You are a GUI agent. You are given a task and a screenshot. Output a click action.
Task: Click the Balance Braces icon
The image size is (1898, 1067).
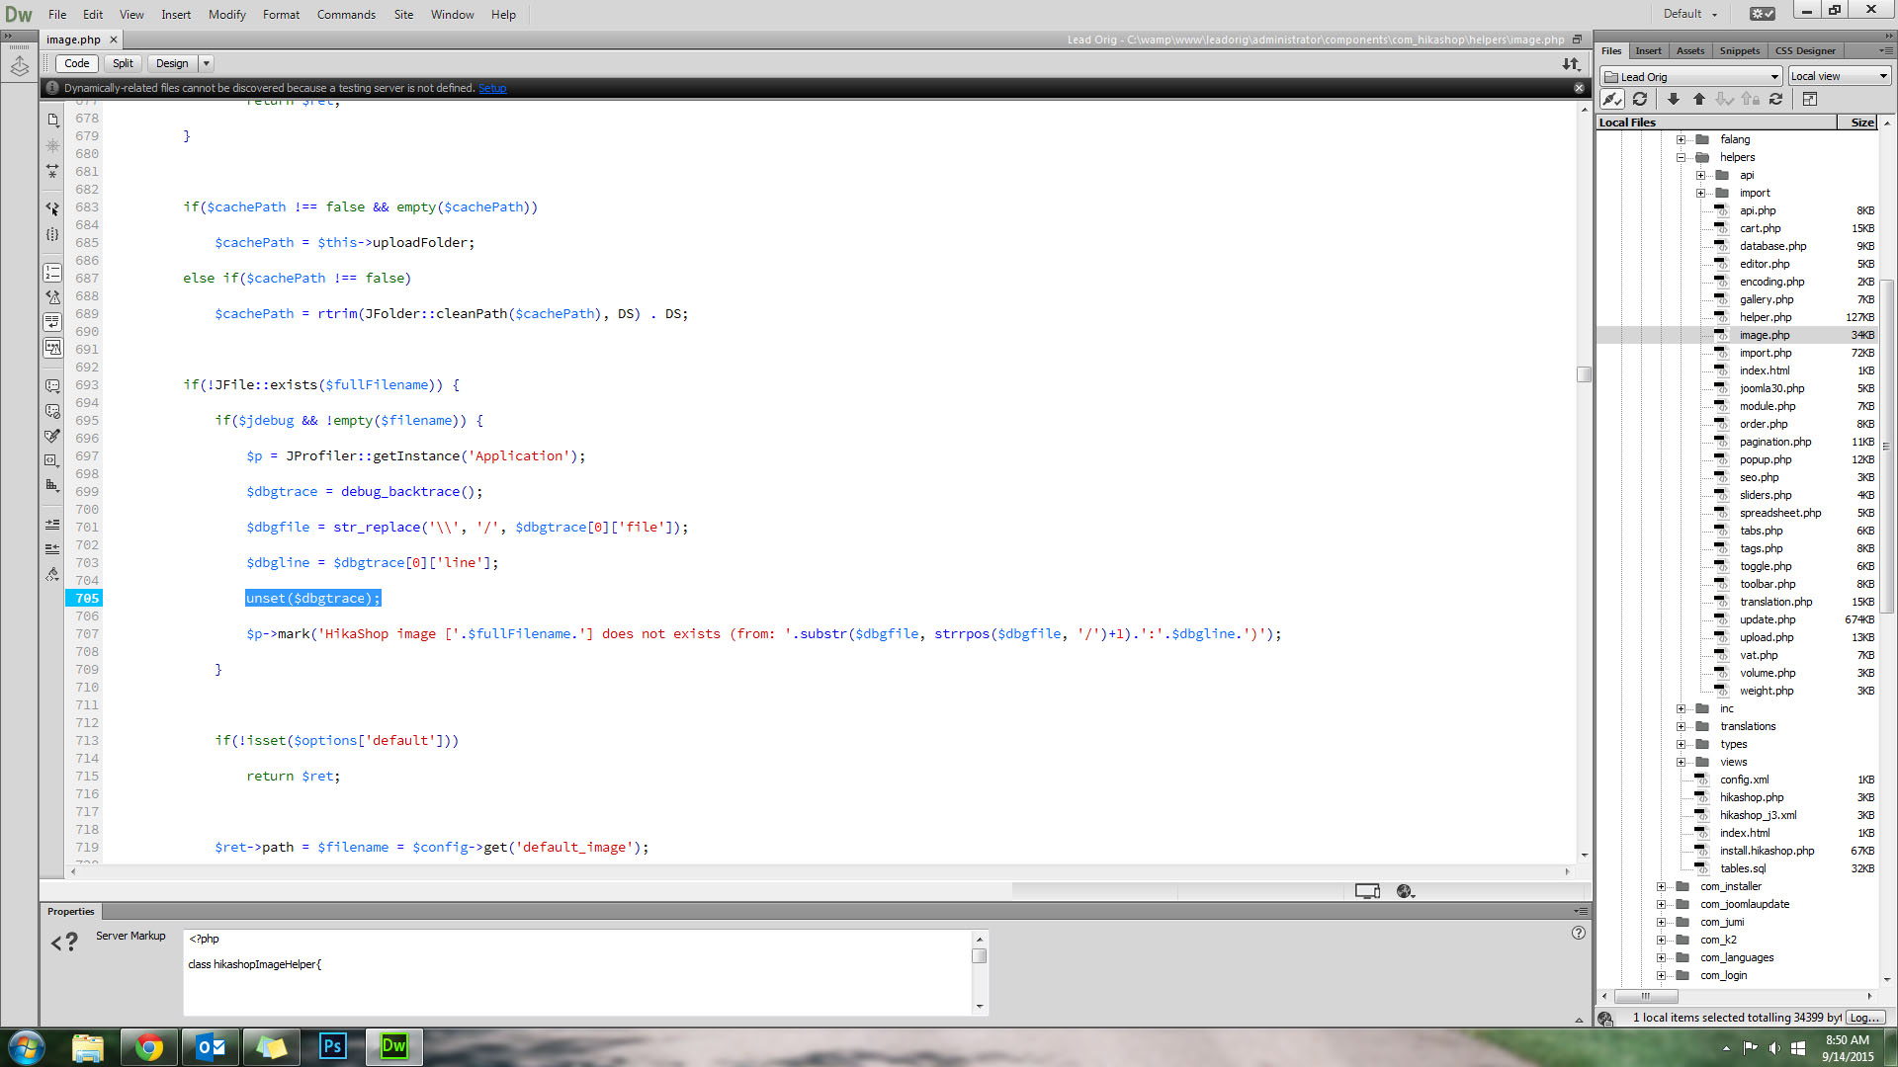pos(52,234)
